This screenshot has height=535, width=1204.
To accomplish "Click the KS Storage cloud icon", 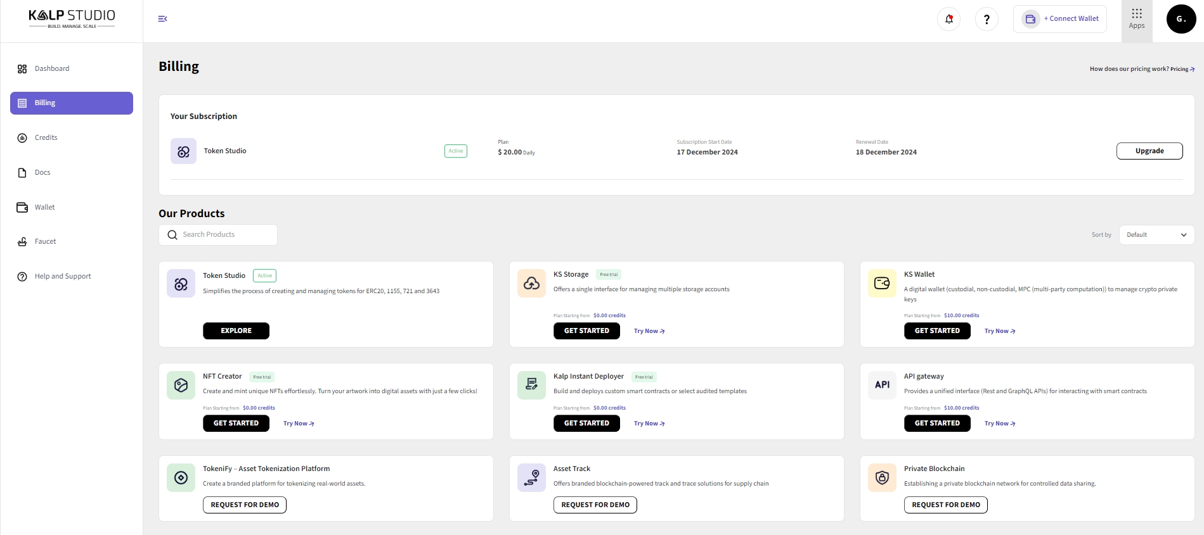I will [531, 284].
